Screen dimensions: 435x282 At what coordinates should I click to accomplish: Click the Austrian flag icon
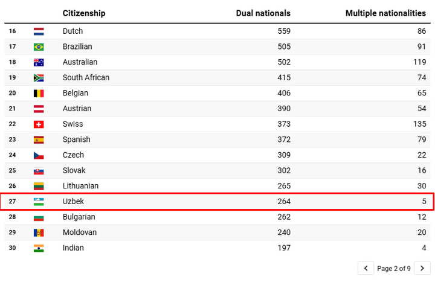[39, 109]
